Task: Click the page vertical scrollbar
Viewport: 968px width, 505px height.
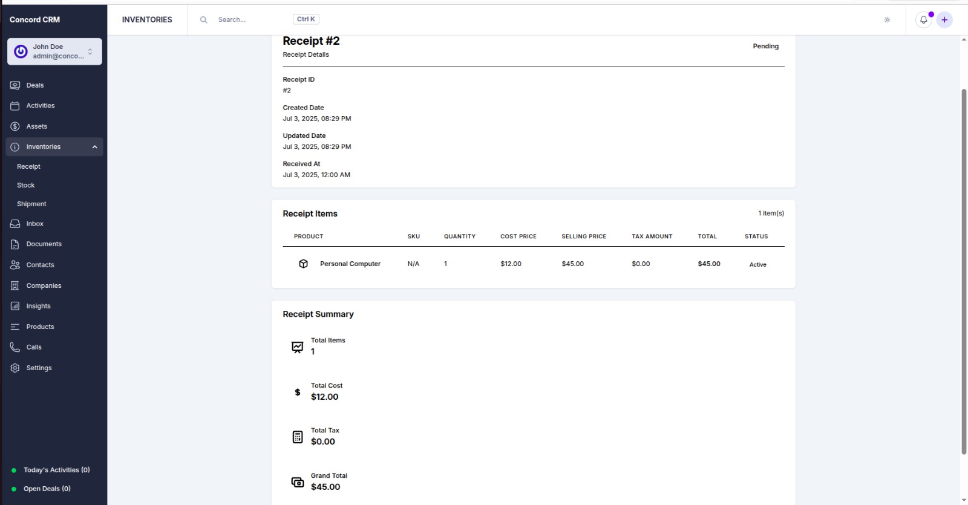Action: pyautogui.click(x=964, y=272)
